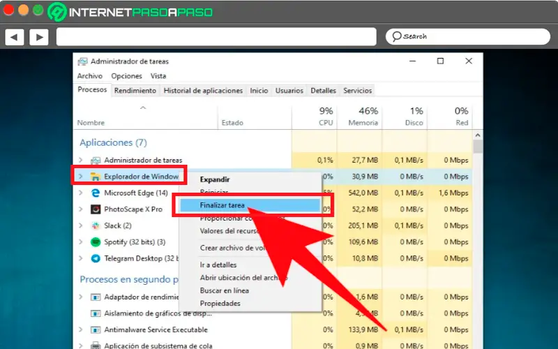
Task: Open the Vista menu
Action: (158, 76)
